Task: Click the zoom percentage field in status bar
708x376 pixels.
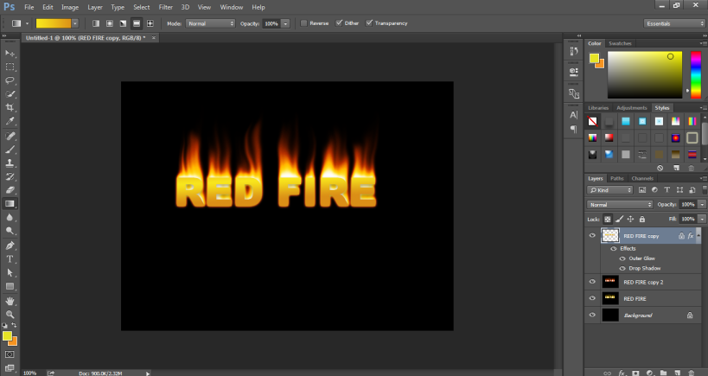Action: (29, 373)
